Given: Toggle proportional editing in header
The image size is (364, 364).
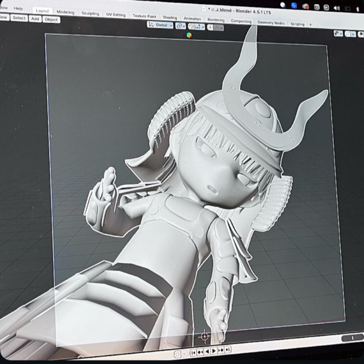Looking at the screenshot, I should click(x=210, y=27).
